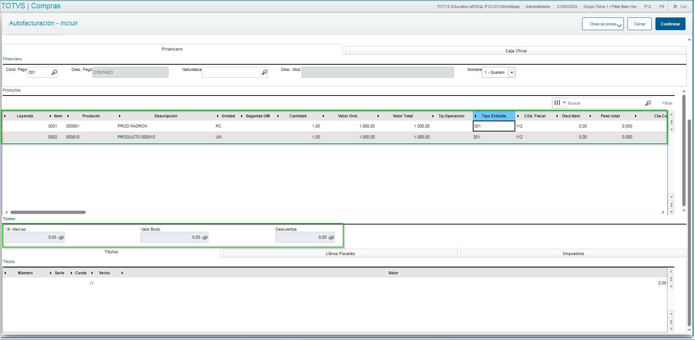The width and height of the screenshot is (695, 340).
Task: Jump to last row in Productos grid
Action: click(x=671, y=212)
